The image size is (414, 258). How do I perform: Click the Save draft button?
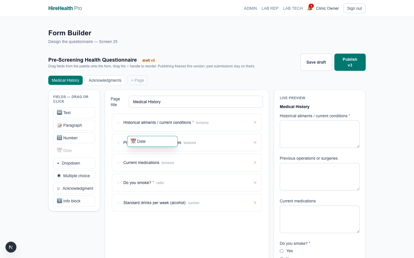316,62
